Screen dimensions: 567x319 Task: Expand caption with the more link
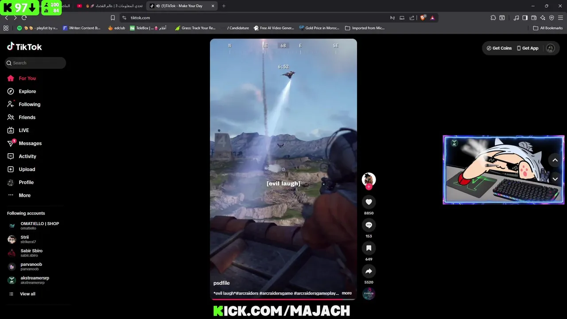346,293
